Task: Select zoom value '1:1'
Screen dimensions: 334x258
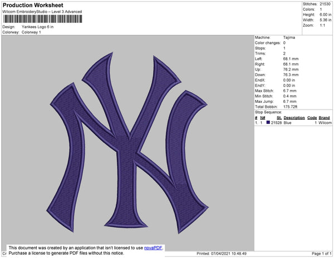Action: point(322,26)
